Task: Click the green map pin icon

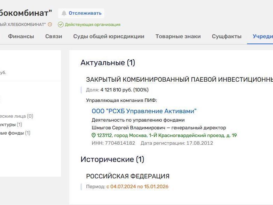Action: point(94,135)
